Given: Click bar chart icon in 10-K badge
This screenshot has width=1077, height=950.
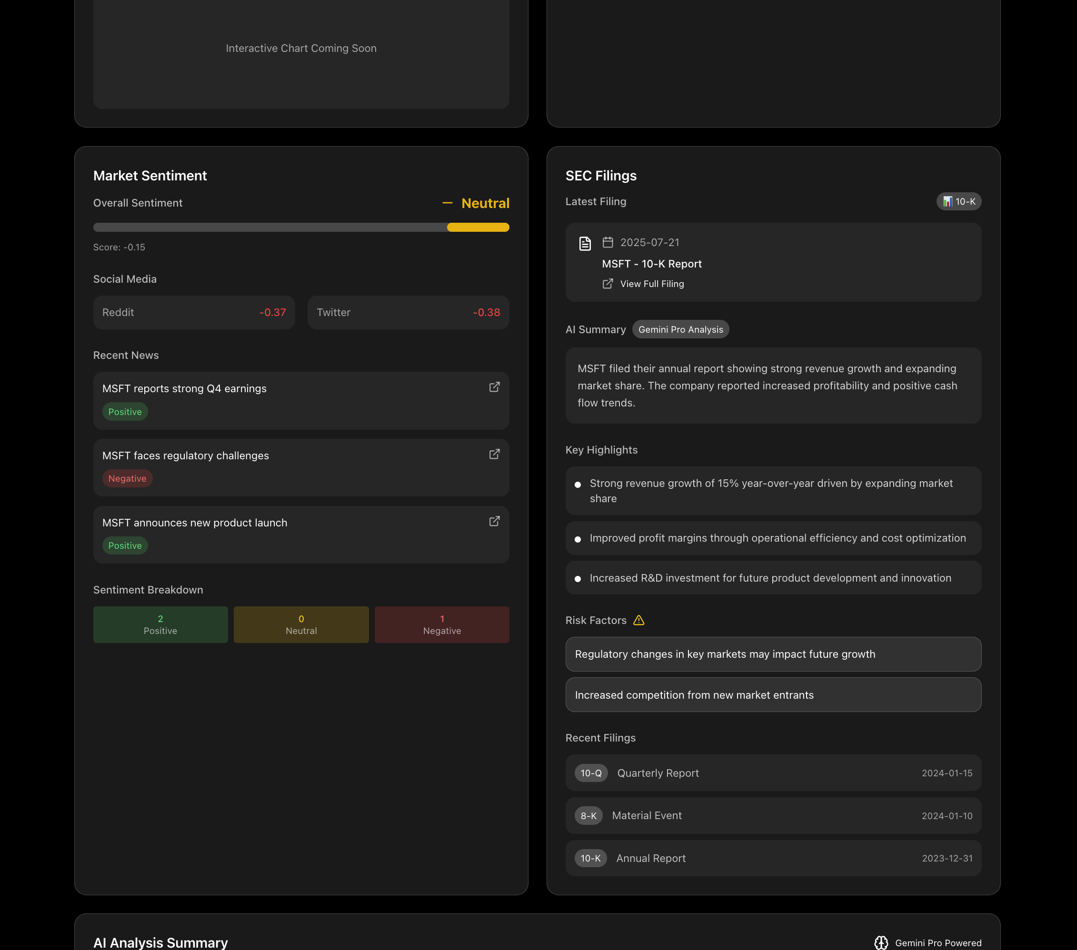Looking at the screenshot, I should click(947, 202).
